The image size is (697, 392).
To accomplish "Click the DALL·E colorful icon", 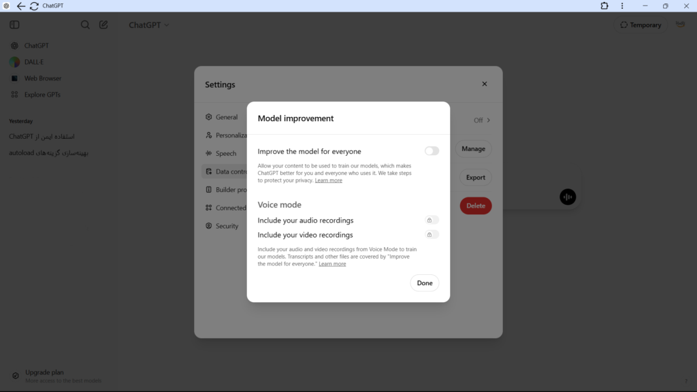I will 15,62.
